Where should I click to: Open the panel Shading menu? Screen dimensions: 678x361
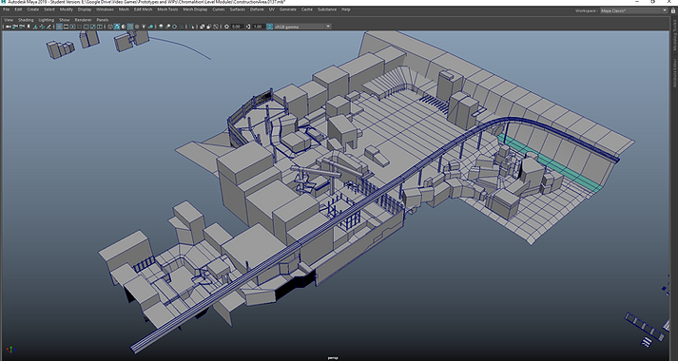26,20
